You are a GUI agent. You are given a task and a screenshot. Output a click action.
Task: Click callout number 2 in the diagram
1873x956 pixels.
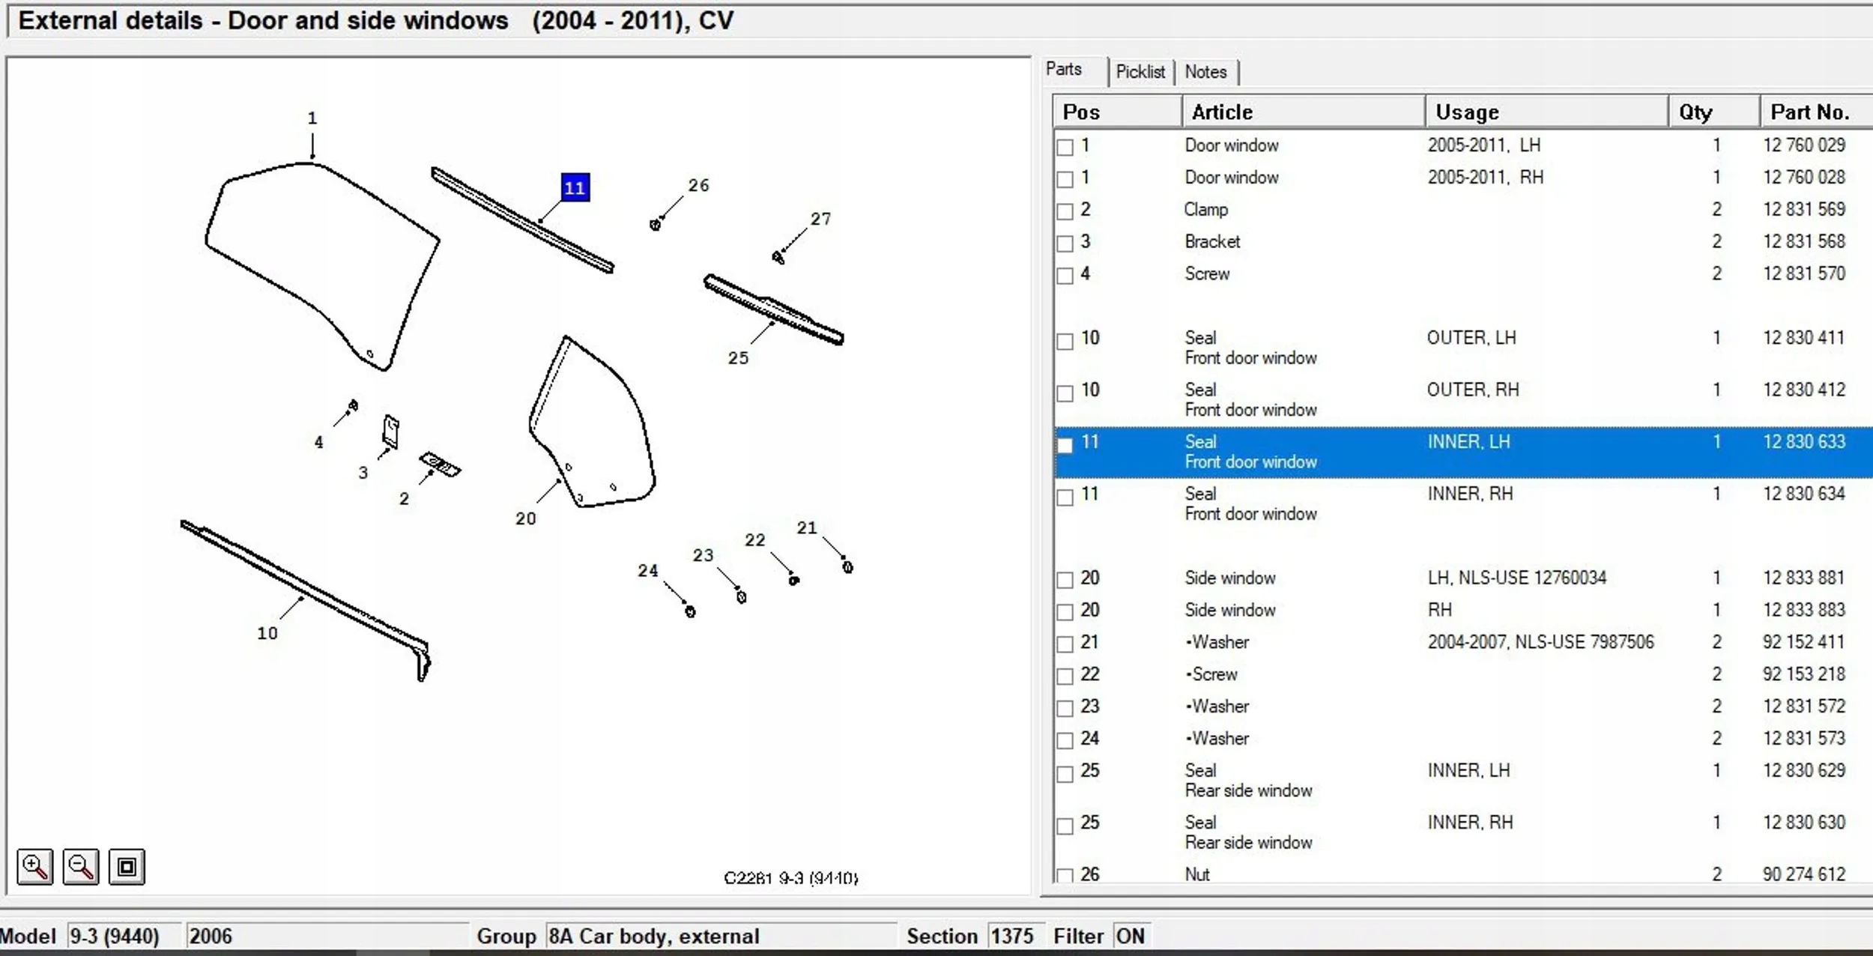pos(405,499)
